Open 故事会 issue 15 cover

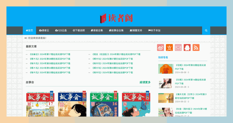[x=136, y=104]
